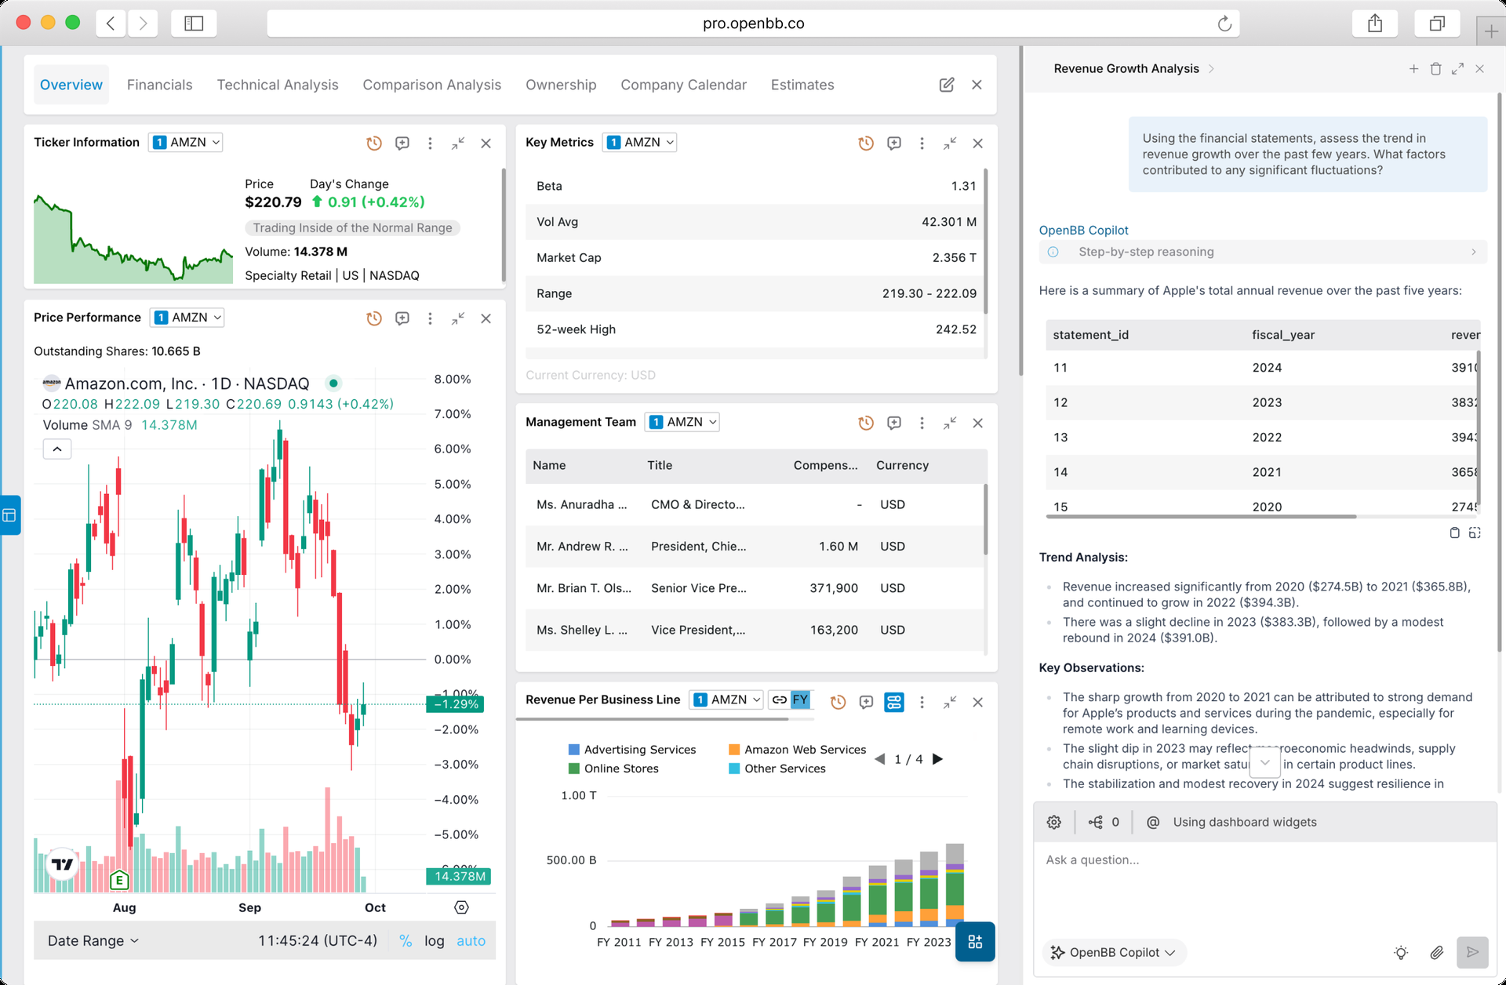
Task: Go back in browser history
Action: click(111, 24)
